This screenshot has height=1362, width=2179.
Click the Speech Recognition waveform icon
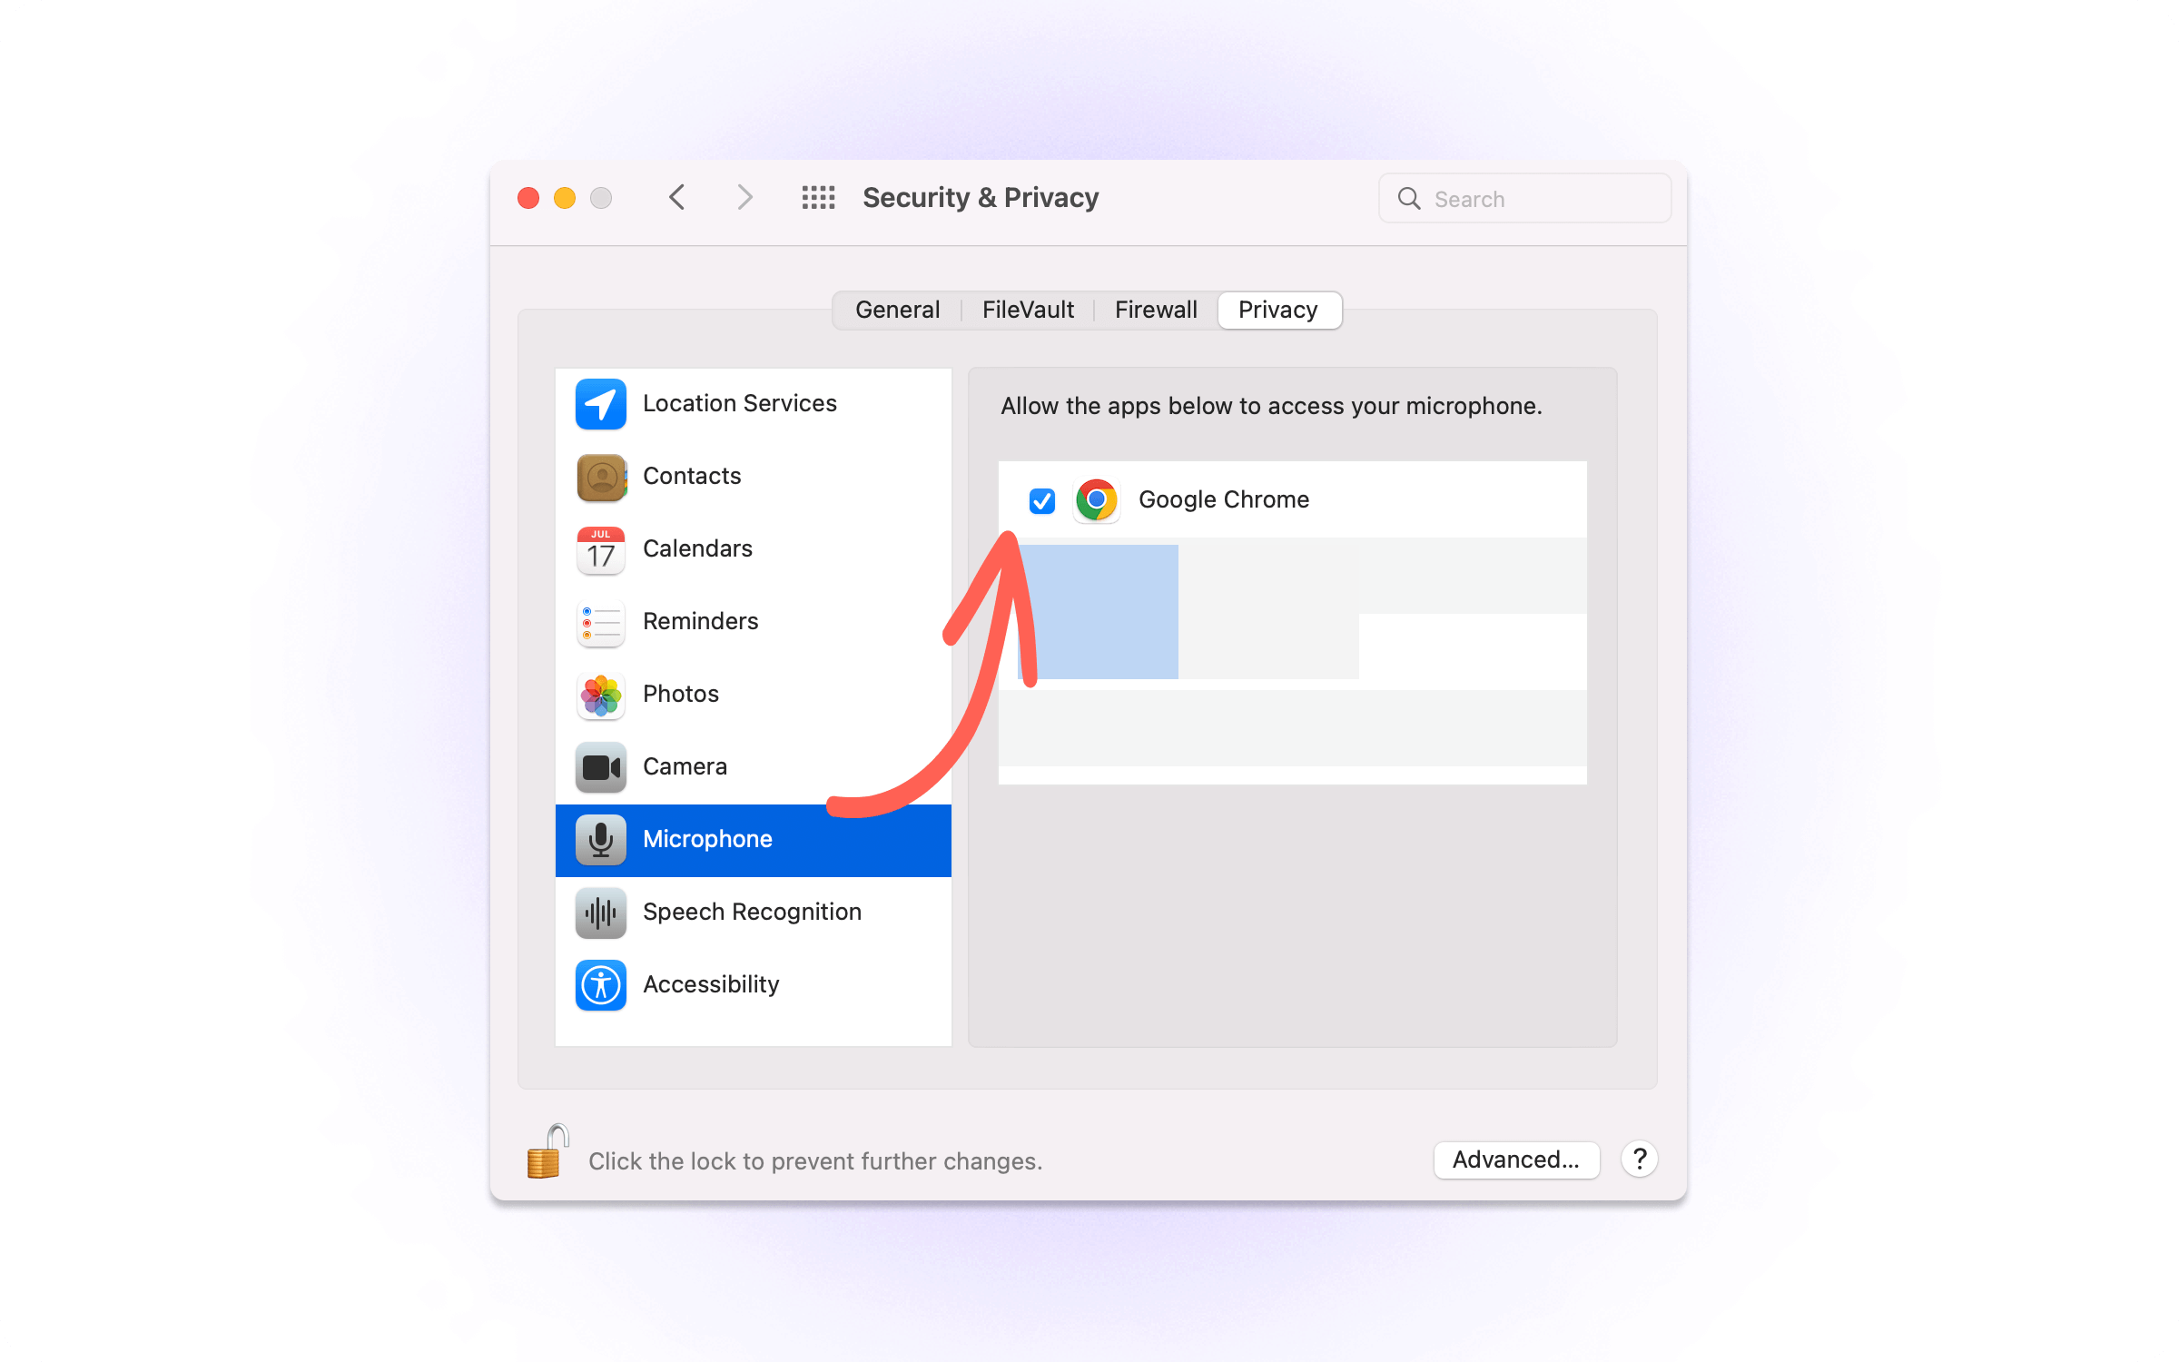[x=600, y=913]
